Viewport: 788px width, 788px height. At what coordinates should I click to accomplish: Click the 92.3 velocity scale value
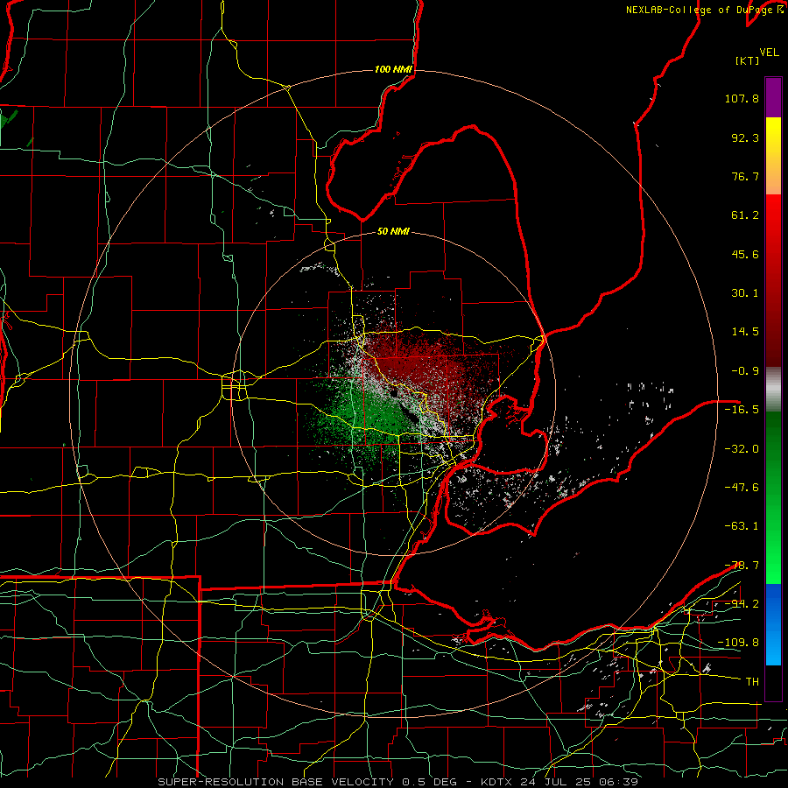point(745,137)
